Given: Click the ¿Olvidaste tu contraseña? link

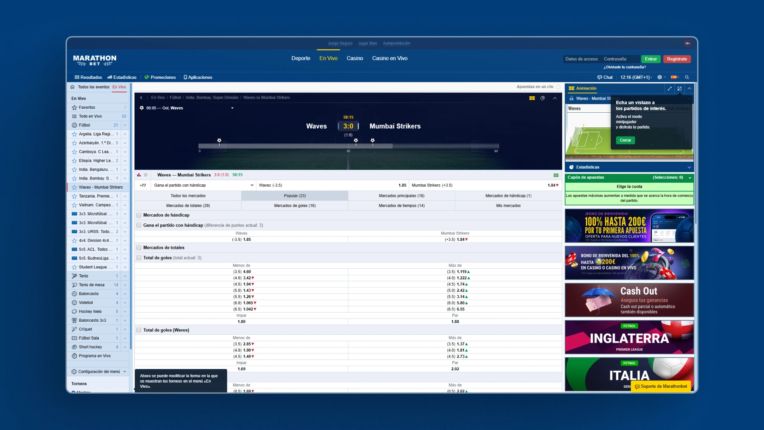Looking at the screenshot, I should pyautogui.click(x=625, y=67).
